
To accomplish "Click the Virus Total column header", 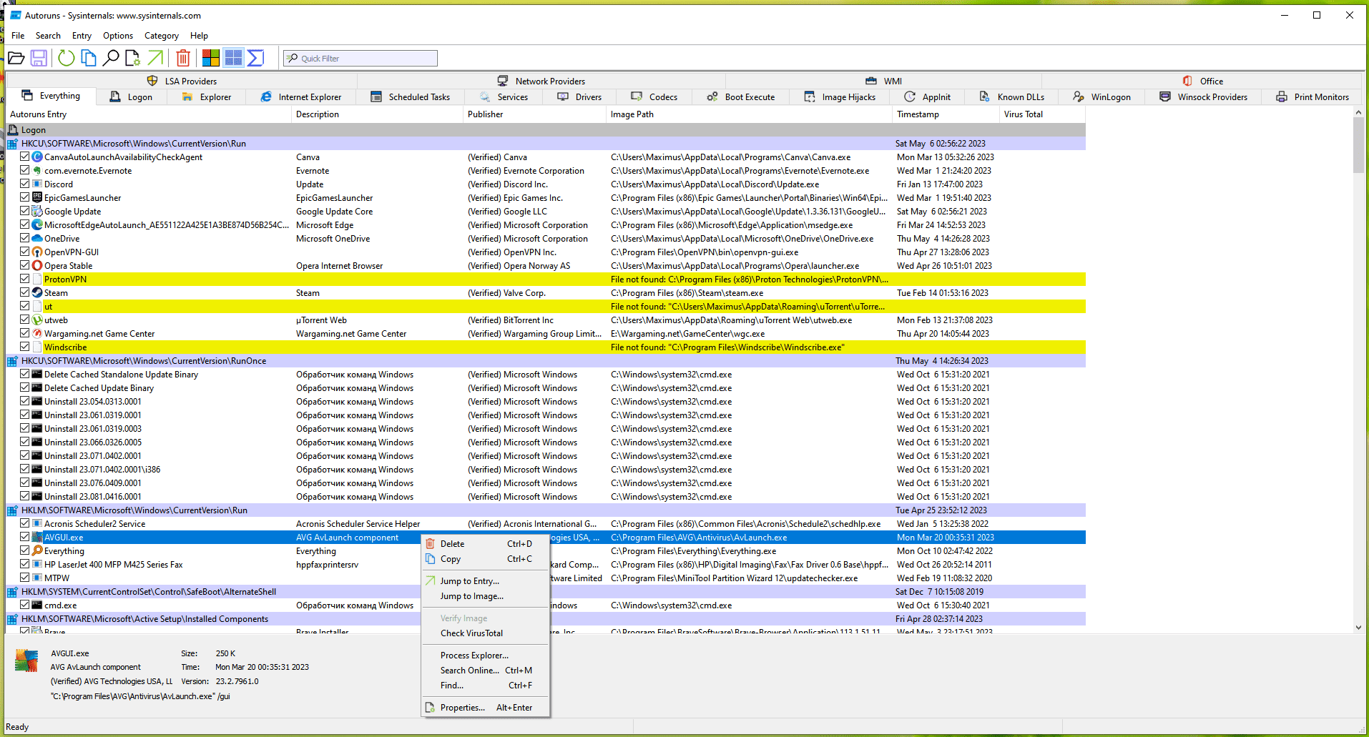I will pos(1043,114).
